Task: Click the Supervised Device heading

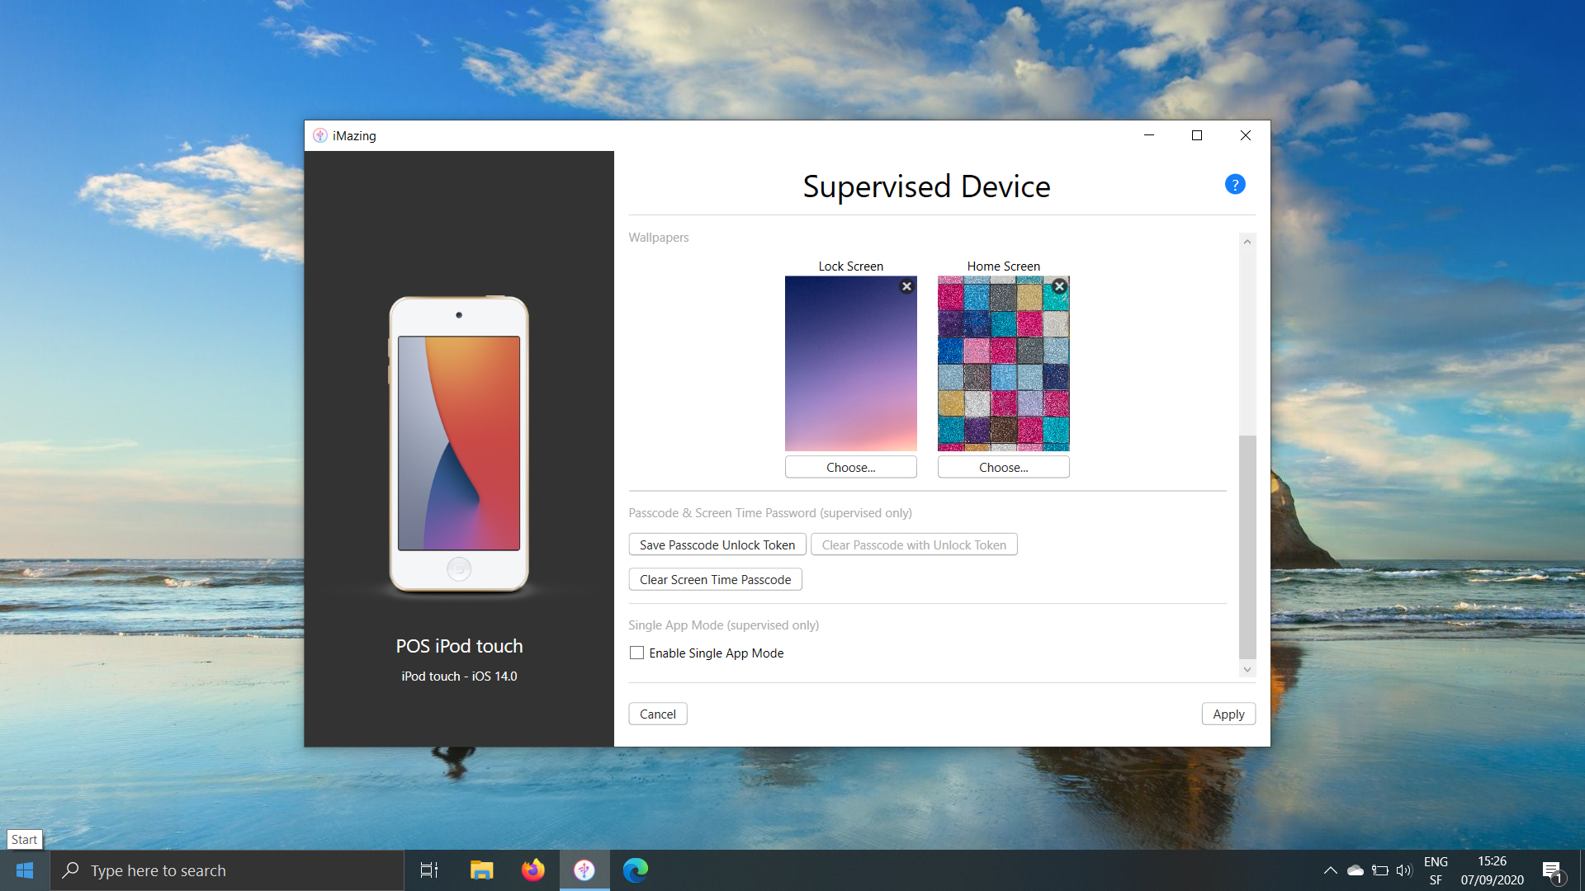Action: [x=926, y=186]
